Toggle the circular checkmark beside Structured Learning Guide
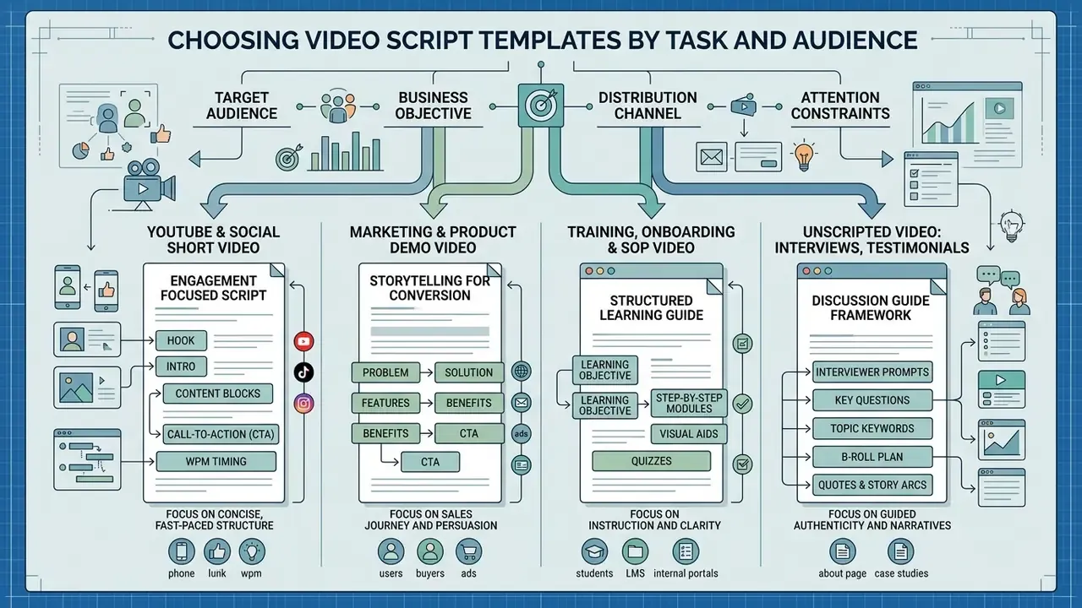The image size is (1082, 608). [742, 404]
